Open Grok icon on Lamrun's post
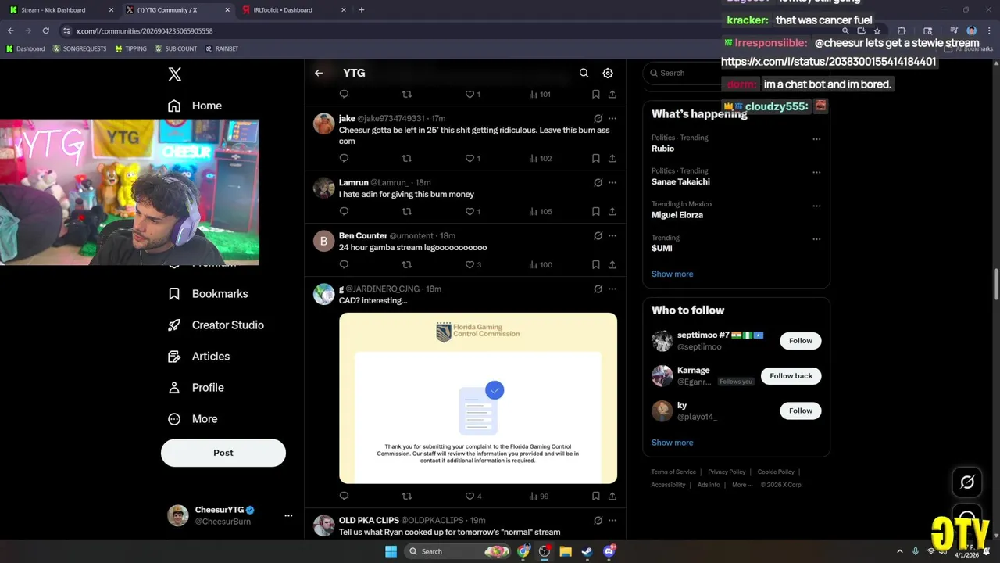Screen dimensions: 1000x563 tap(598, 182)
